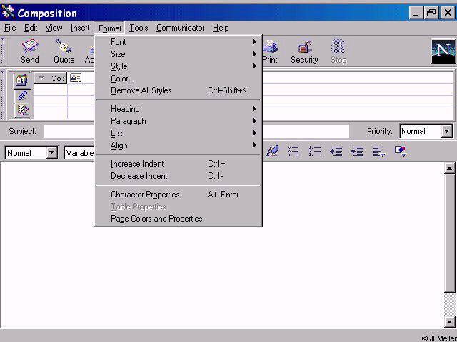Close the open Format menu
Image resolution: width=457 pixels, height=342 pixels.
click(109, 28)
